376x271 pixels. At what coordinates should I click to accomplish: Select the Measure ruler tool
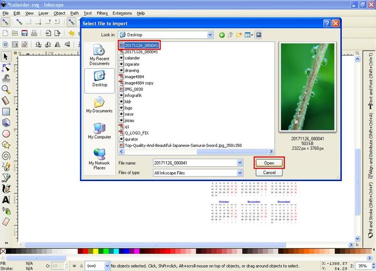click(x=6, y=101)
